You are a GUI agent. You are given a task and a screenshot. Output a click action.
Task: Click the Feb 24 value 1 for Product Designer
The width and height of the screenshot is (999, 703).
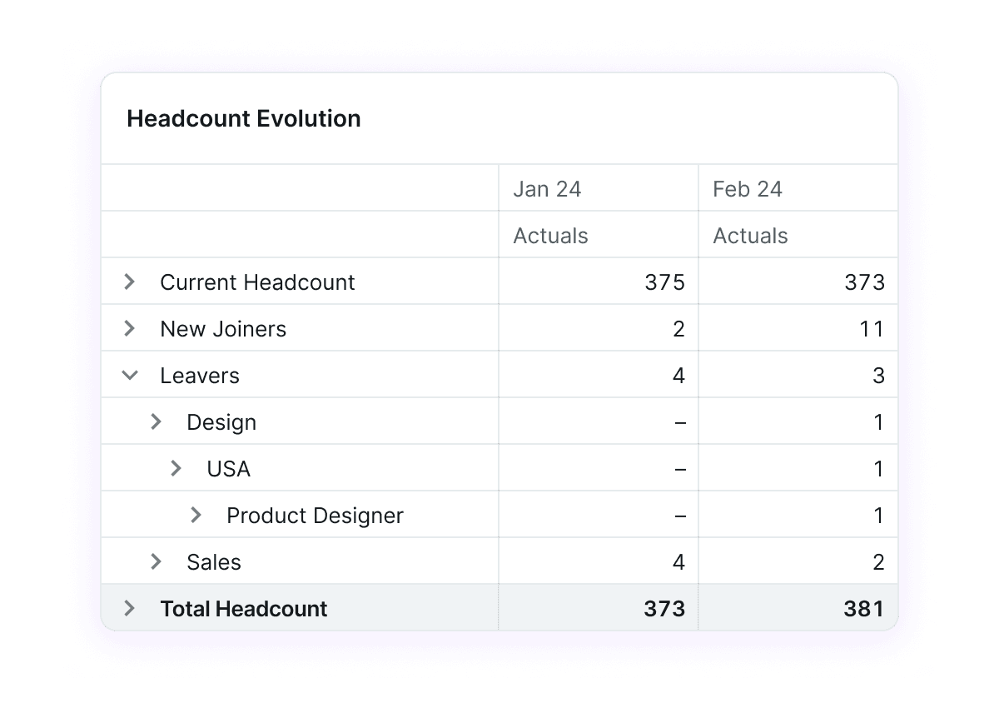879,515
